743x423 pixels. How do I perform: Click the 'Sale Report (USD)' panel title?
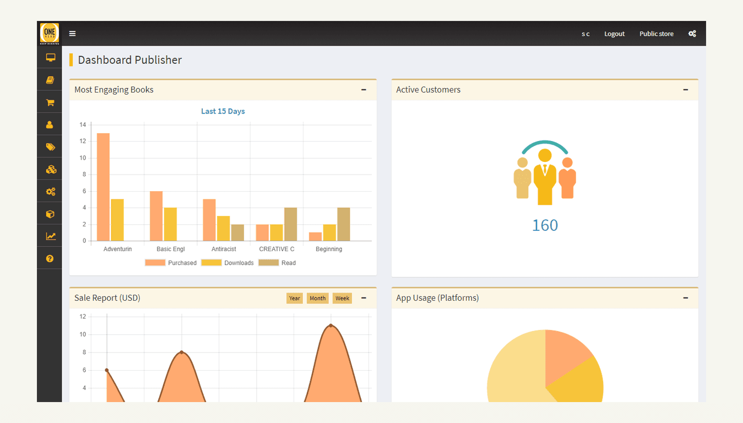click(107, 298)
